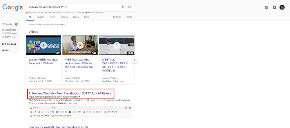This screenshot has height=128, width=290.
Task: Switch to Maps tab
Action: (76, 17)
